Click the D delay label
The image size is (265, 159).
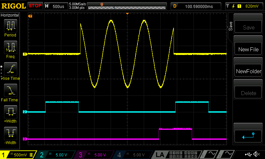(175, 6)
